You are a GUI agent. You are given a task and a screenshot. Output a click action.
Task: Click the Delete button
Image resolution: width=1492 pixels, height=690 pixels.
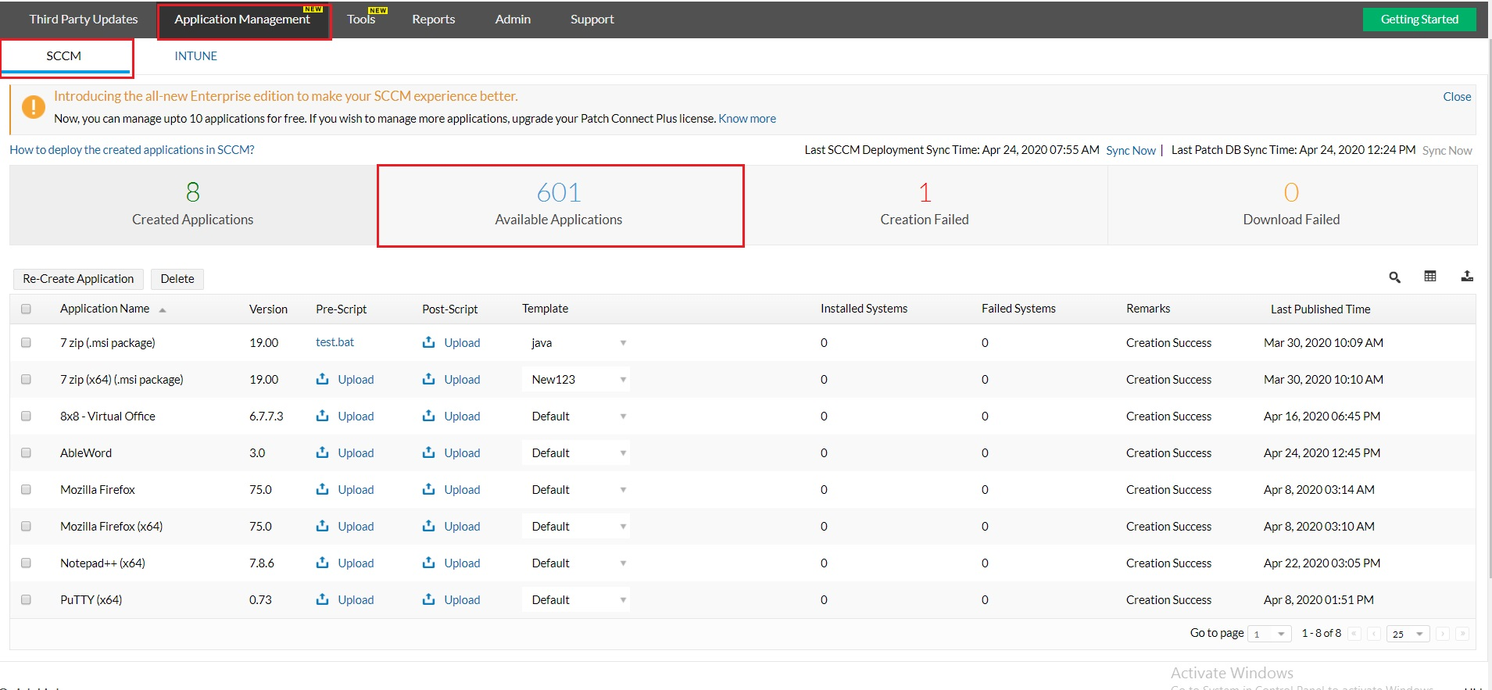pyautogui.click(x=177, y=279)
